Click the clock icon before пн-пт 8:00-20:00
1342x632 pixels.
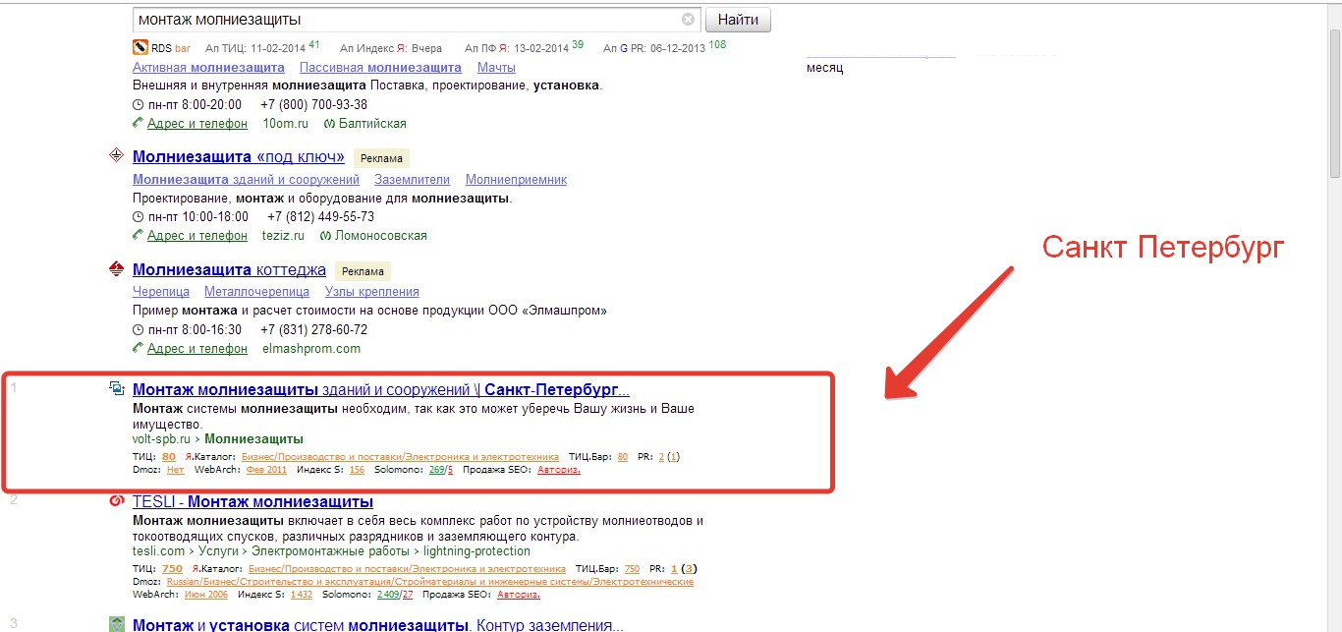point(138,105)
